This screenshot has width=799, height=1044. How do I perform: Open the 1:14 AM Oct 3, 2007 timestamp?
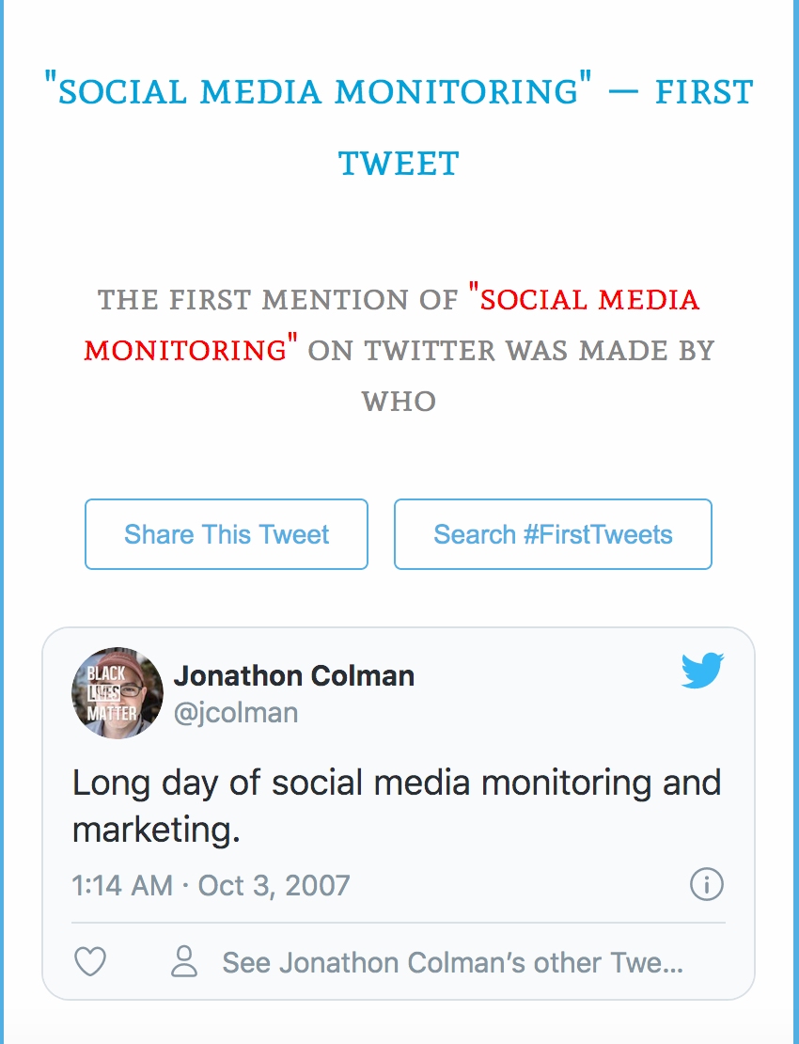[211, 885]
